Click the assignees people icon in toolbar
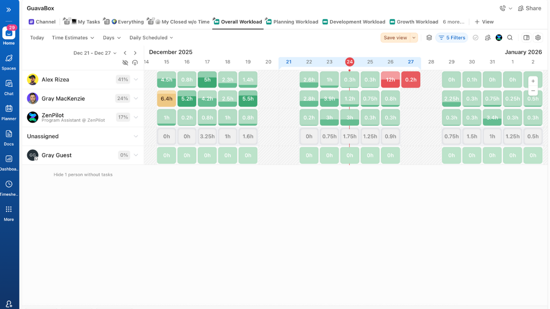Image resolution: width=550 pixels, height=309 pixels. tap(488, 38)
